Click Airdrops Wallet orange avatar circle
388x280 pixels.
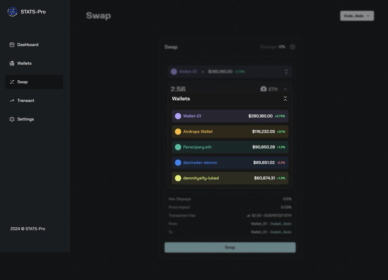(x=178, y=132)
